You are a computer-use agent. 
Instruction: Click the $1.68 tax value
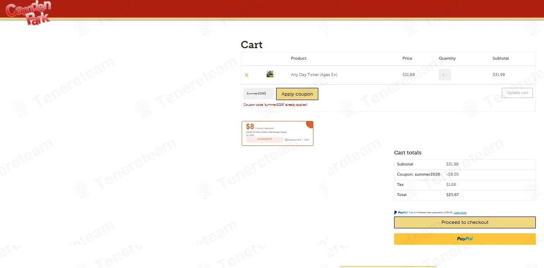[451, 185]
